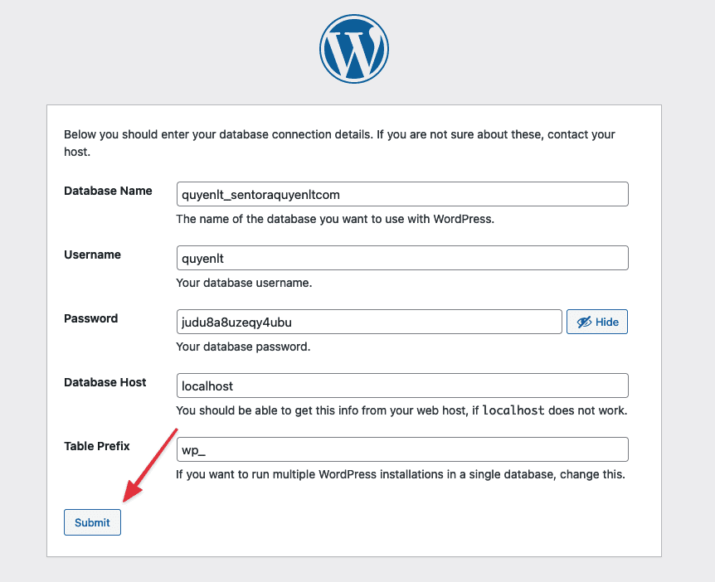Click "Your database password." hint text
715x582 pixels.
point(243,347)
